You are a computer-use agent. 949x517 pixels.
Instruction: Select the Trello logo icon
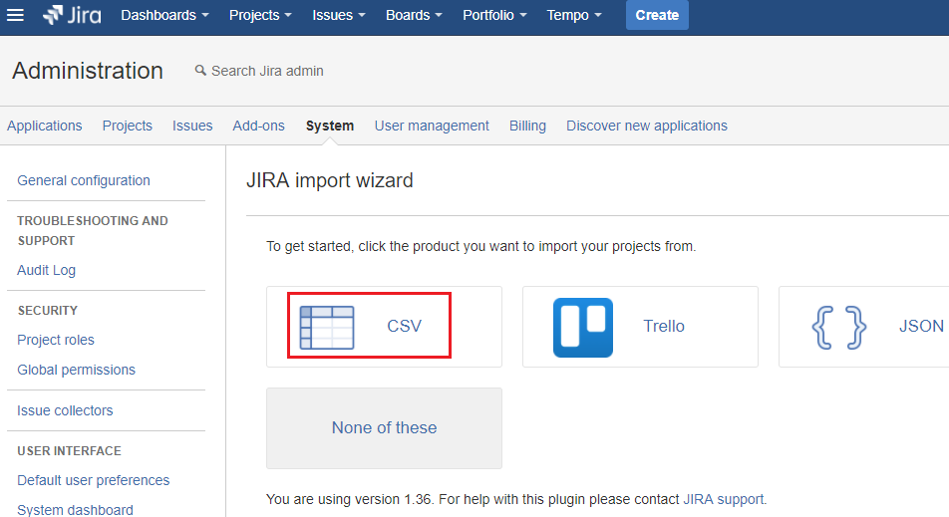pos(583,327)
